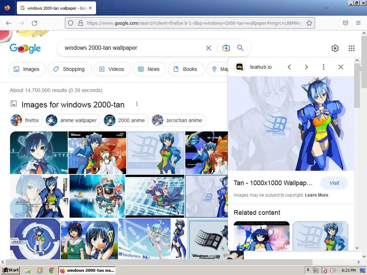Open the Microsoft Windows Me girl thumbnail
The width and height of the screenshot is (367, 275).
pyautogui.click(x=144, y=239)
